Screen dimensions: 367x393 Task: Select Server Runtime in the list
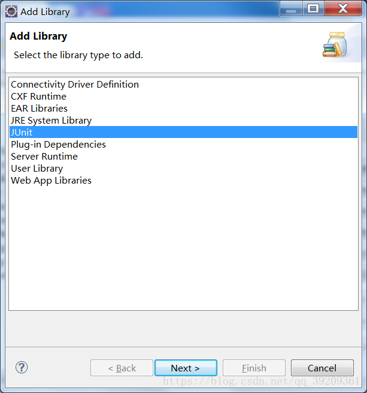coord(183,157)
